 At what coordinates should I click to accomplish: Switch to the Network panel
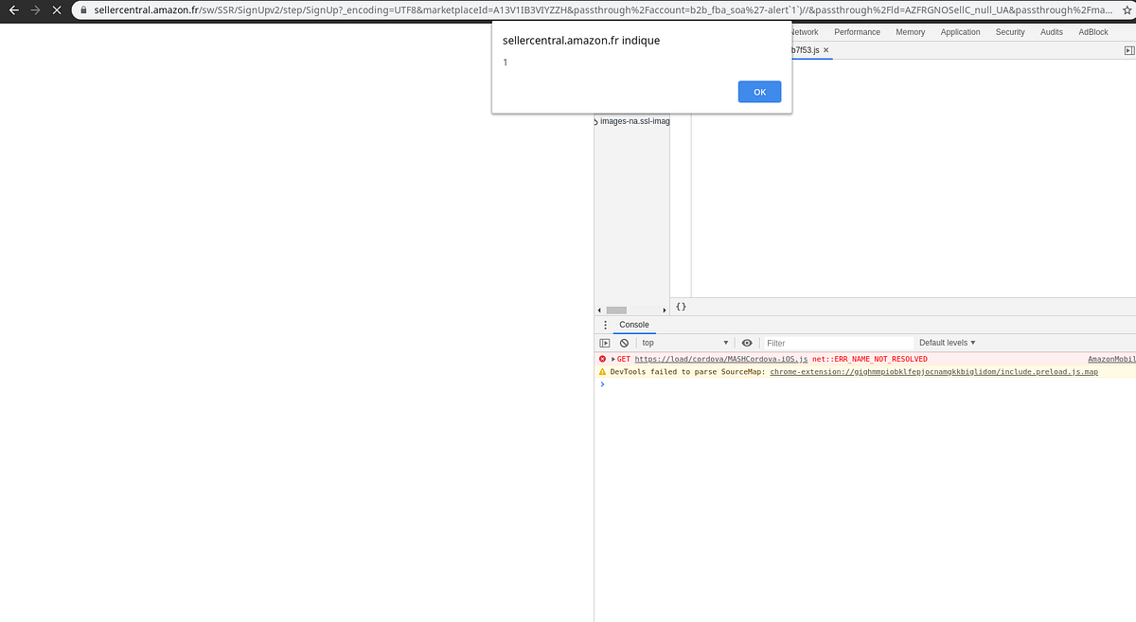pos(804,31)
